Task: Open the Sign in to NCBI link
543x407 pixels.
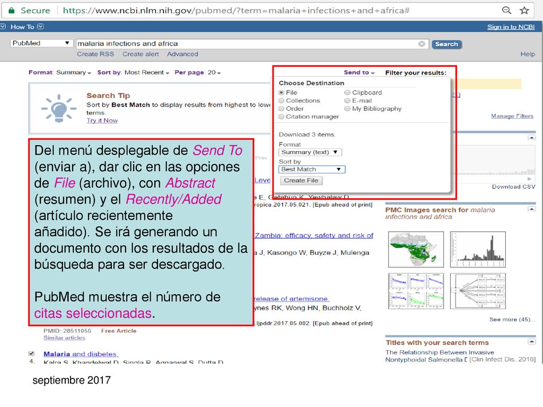Action: tap(511, 27)
